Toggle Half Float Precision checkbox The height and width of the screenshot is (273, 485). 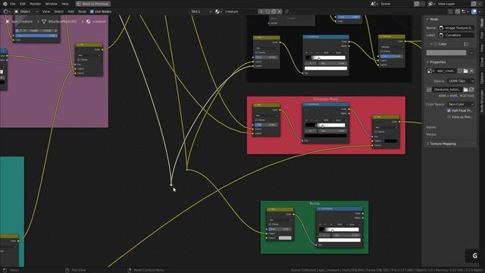(x=449, y=111)
